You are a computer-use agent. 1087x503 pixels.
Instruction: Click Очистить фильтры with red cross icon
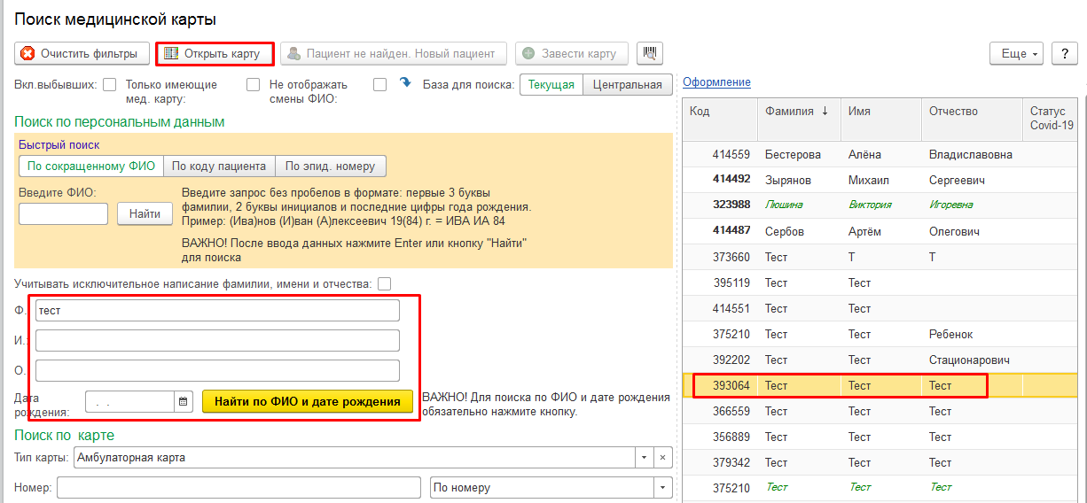(81, 53)
